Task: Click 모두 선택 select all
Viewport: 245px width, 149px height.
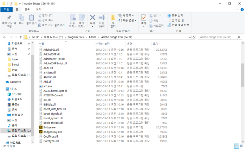Action: 175,16
